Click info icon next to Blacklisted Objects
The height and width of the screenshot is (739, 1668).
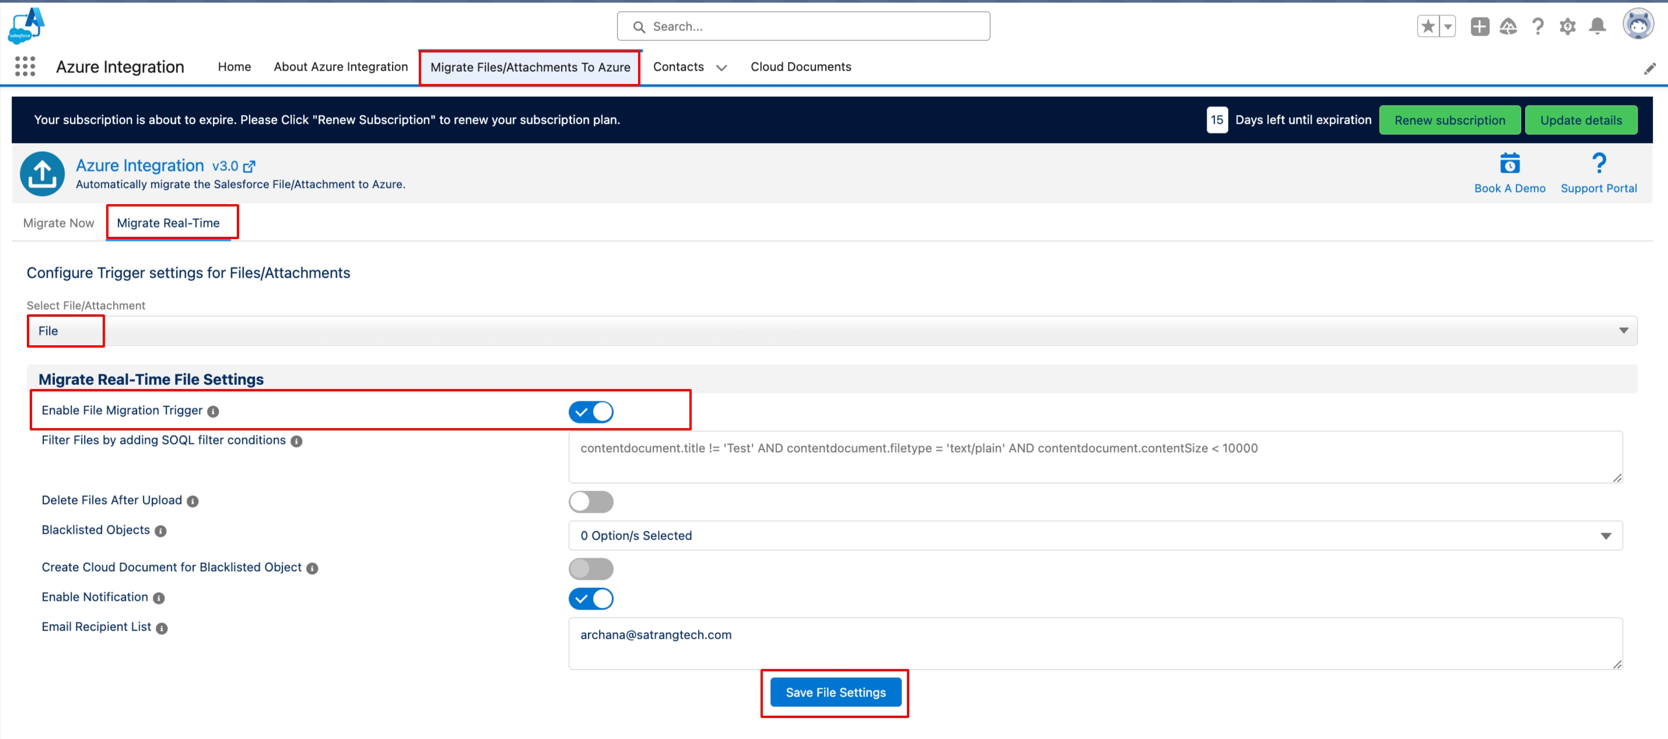pyautogui.click(x=160, y=531)
